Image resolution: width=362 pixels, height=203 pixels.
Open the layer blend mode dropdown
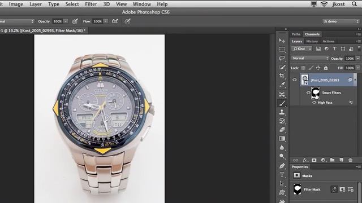[310, 58]
